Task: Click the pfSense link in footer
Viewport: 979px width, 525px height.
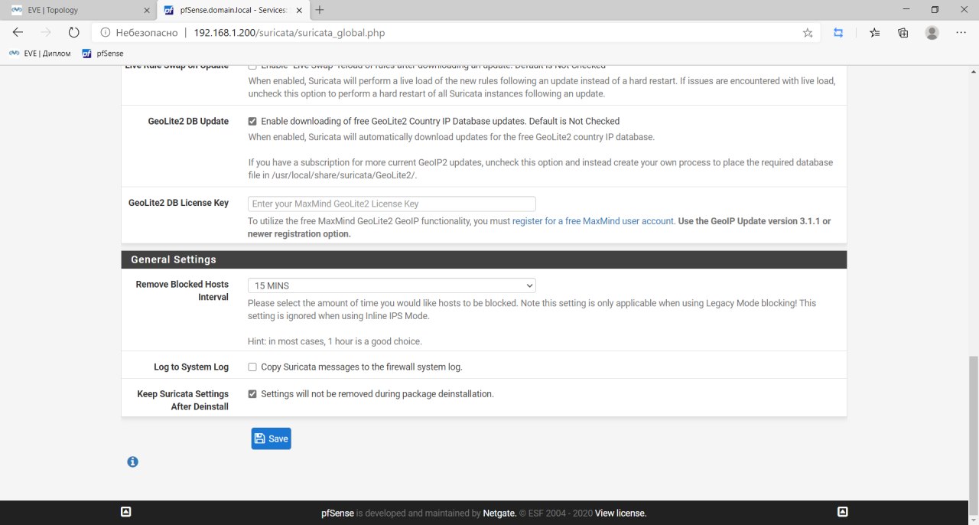Action: click(337, 513)
